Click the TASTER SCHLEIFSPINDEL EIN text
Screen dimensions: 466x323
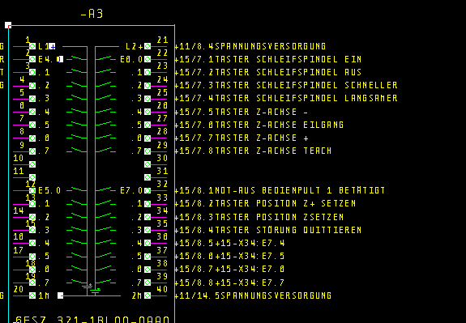tap(289, 59)
